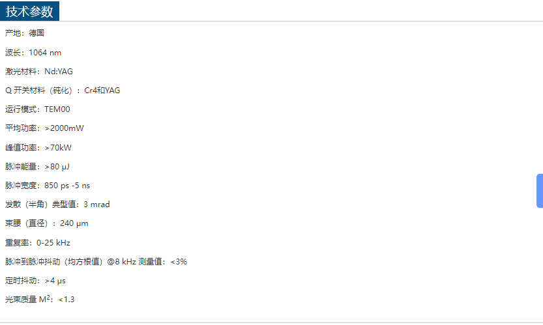
Task: Click the 产地：德国 line
Action: tap(25, 33)
